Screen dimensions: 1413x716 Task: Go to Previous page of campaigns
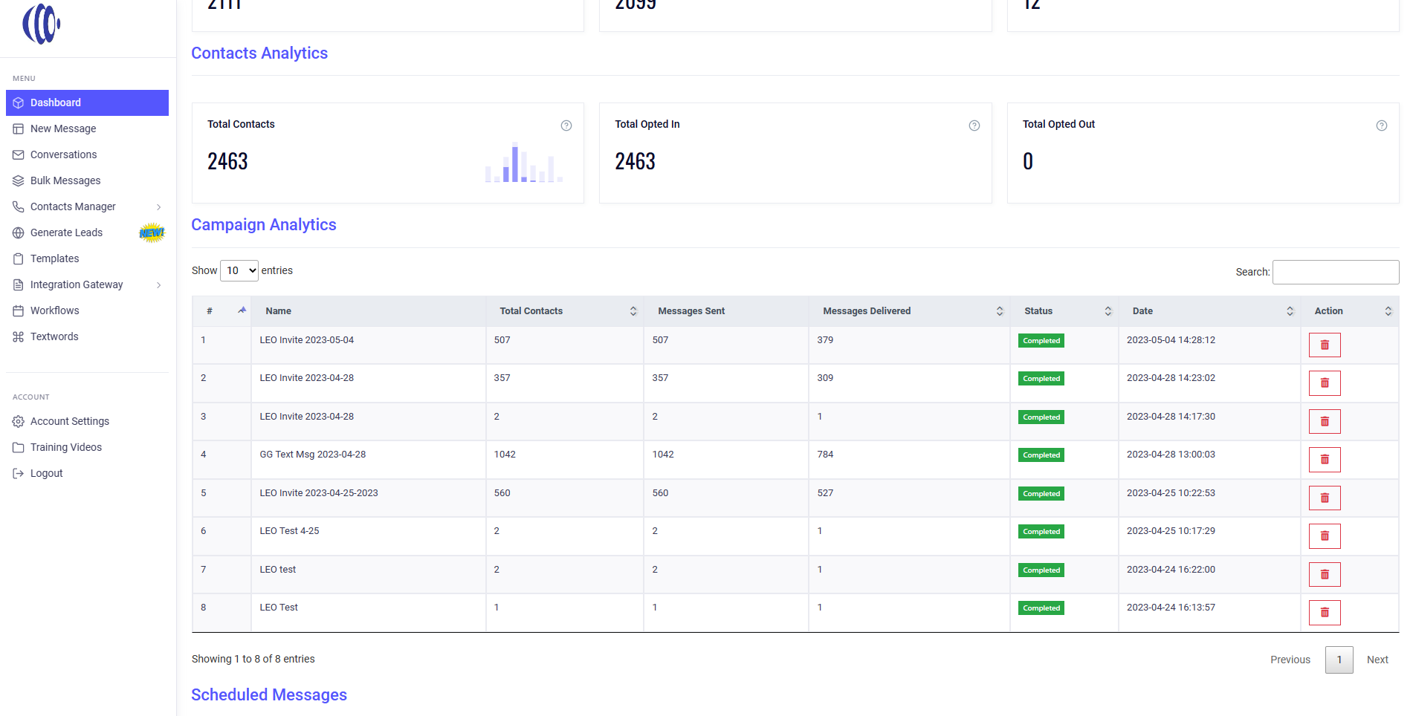click(1290, 660)
